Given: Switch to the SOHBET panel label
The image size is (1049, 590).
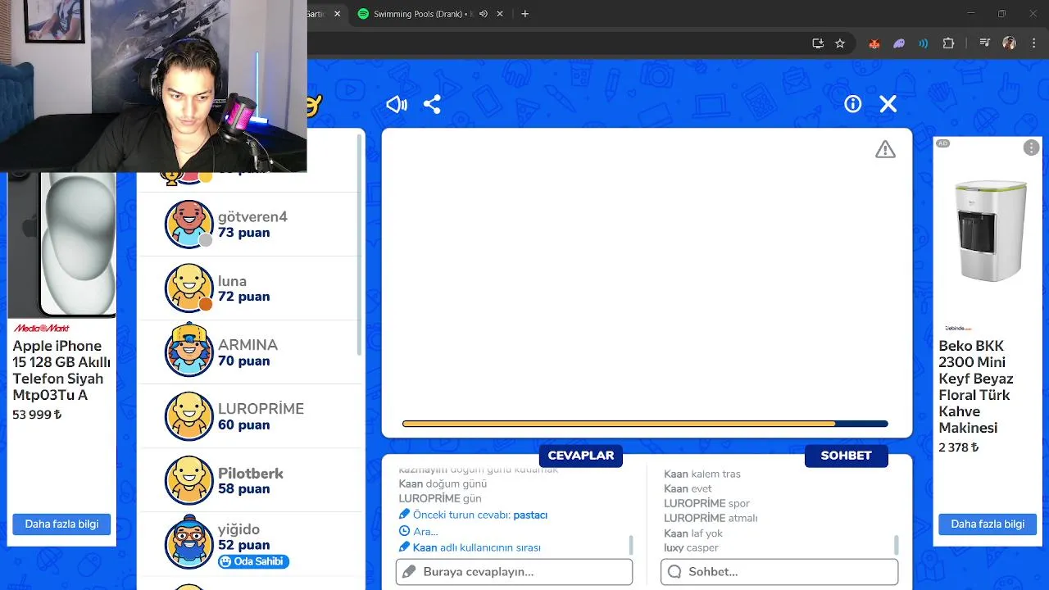Looking at the screenshot, I should [846, 456].
